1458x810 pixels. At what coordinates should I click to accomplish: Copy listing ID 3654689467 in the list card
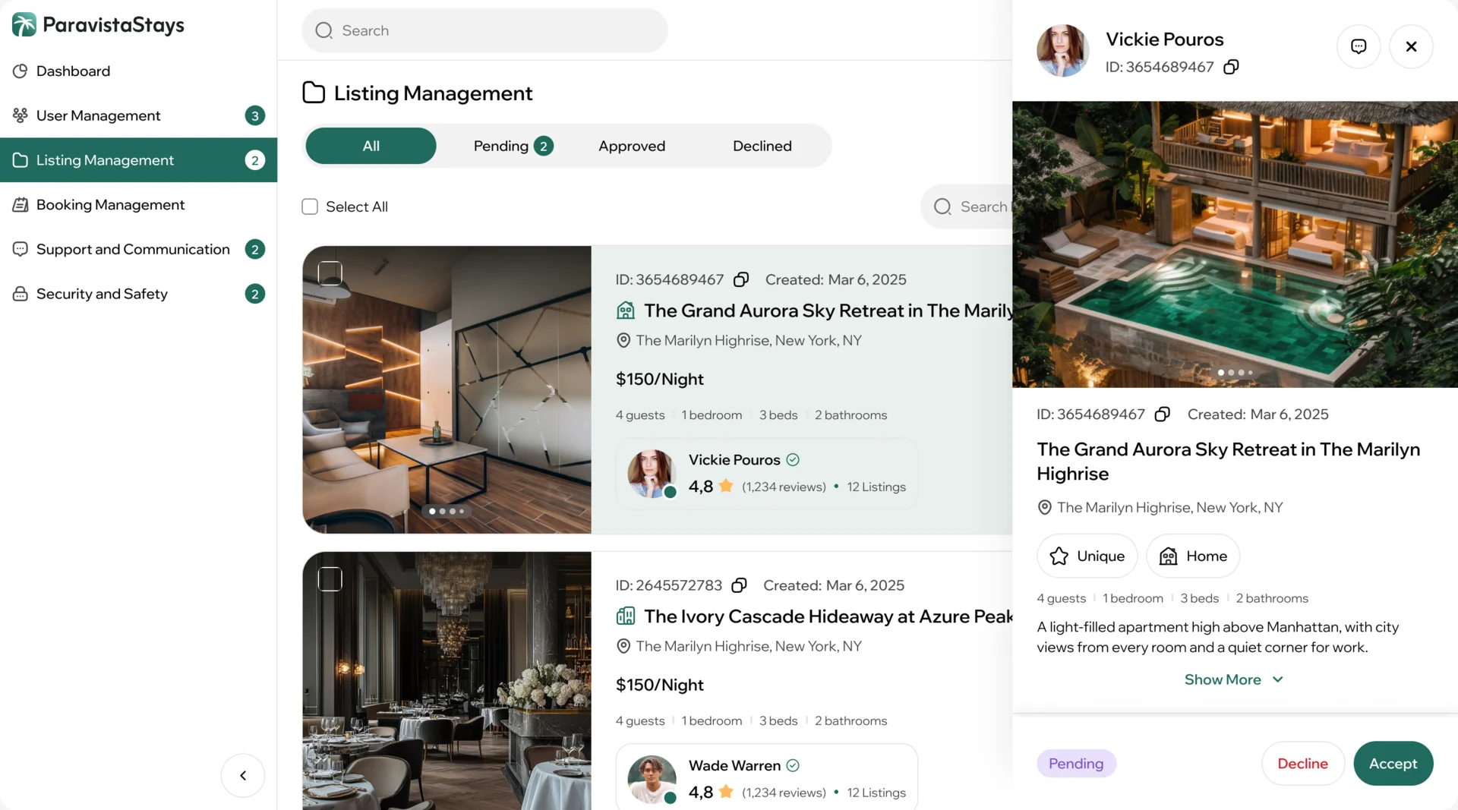(x=741, y=279)
